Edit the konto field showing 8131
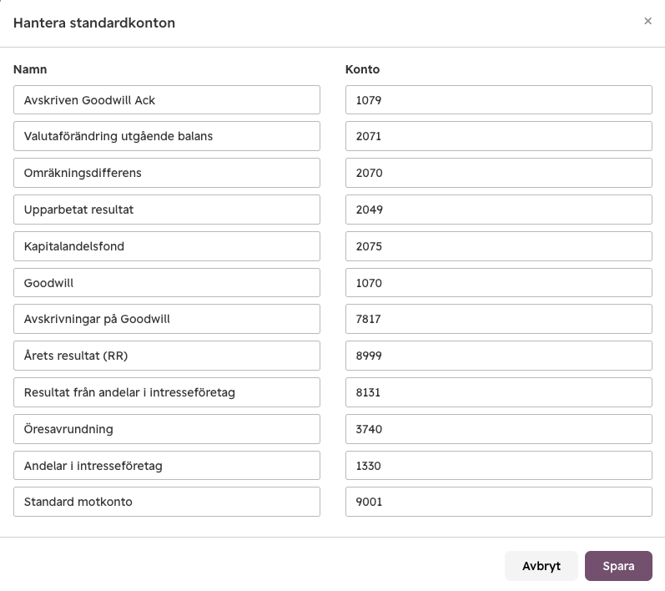665x591 pixels. tap(499, 392)
